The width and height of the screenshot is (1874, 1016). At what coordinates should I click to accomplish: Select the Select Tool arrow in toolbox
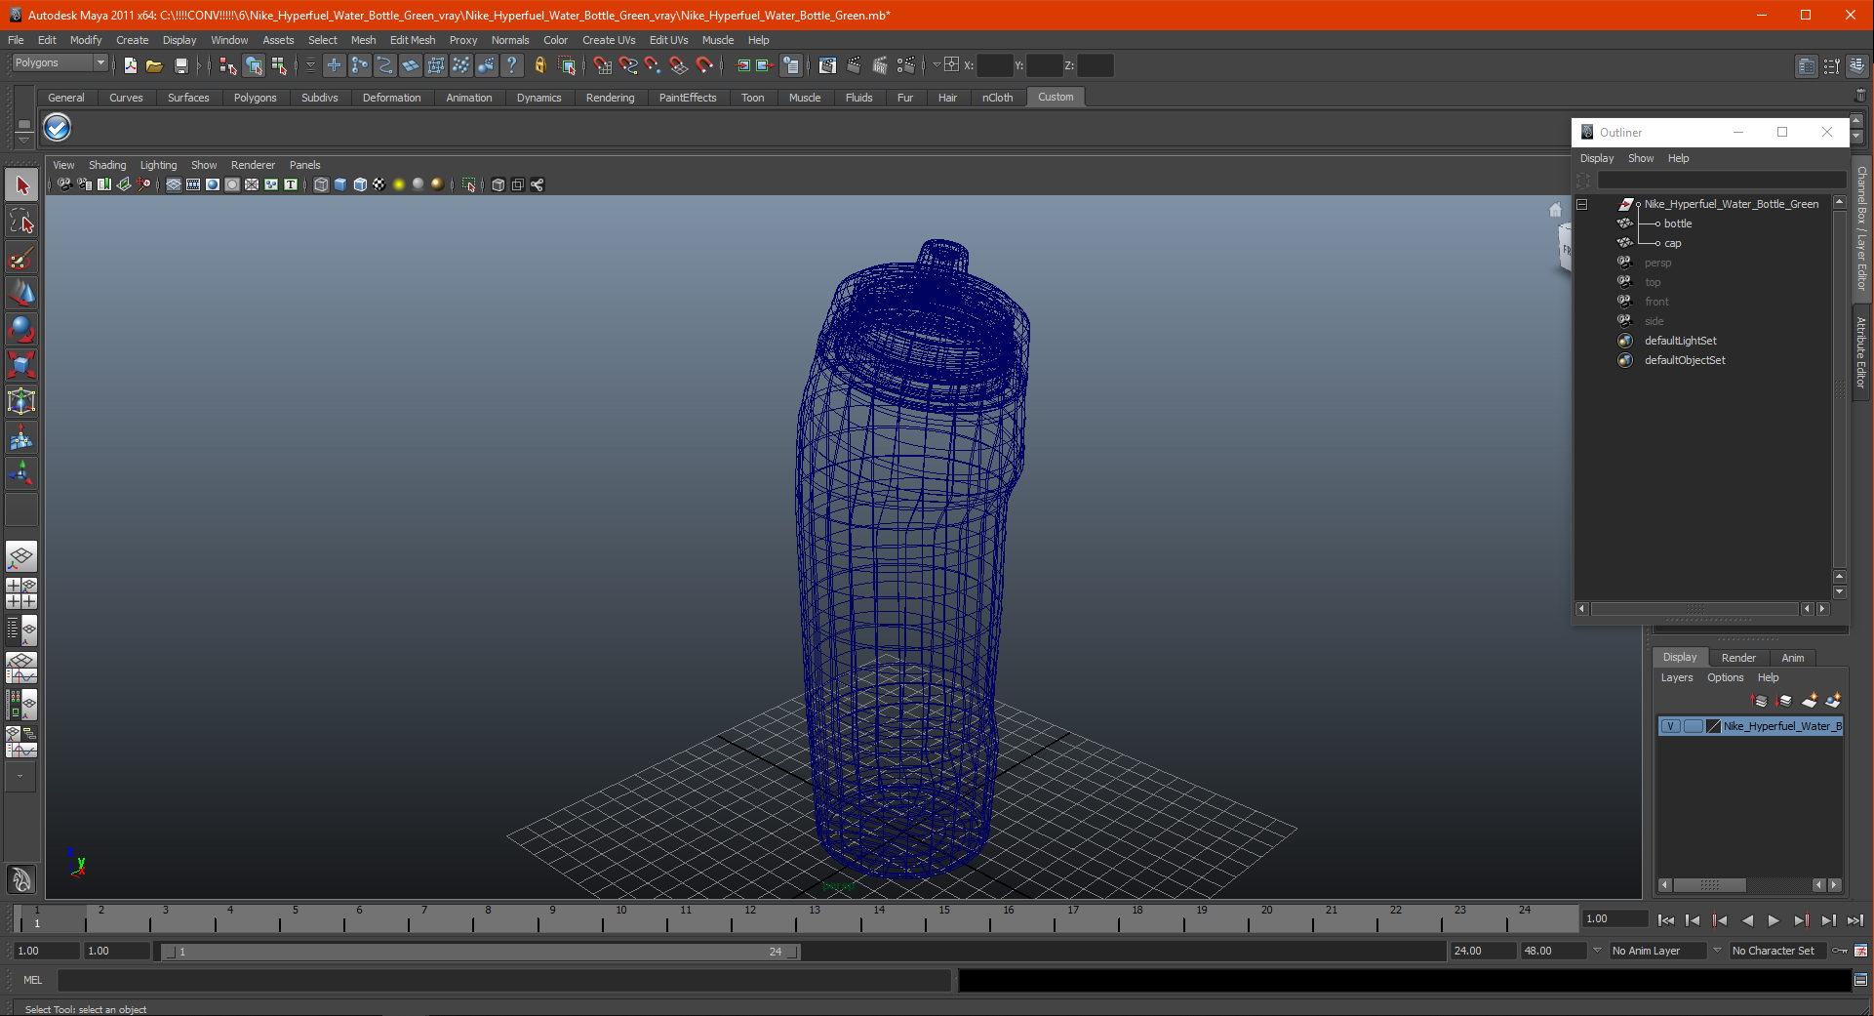tap(21, 185)
